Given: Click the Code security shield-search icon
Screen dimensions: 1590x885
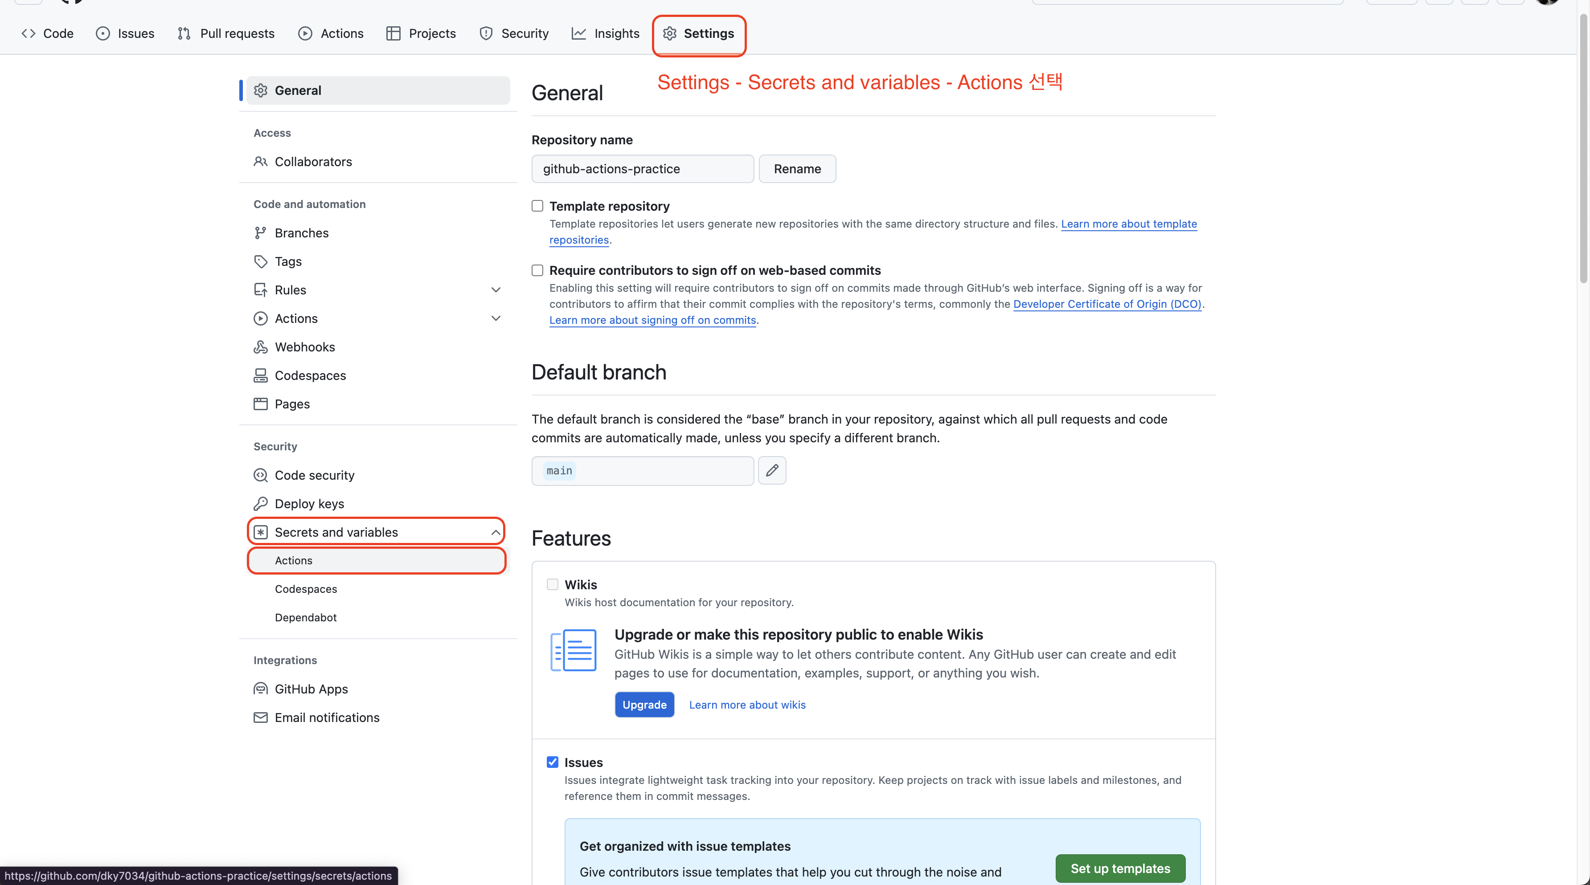Looking at the screenshot, I should (261, 476).
